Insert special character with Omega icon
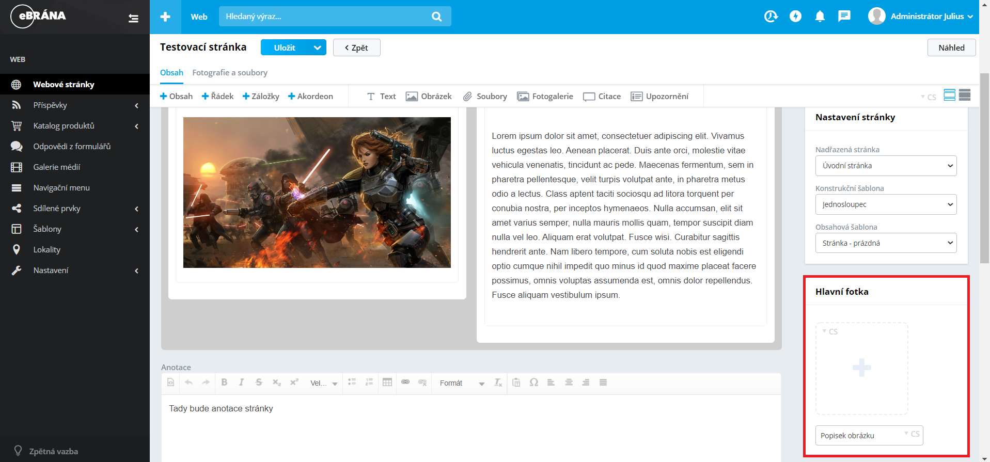The image size is (990, 462). (x=534, y=383)
